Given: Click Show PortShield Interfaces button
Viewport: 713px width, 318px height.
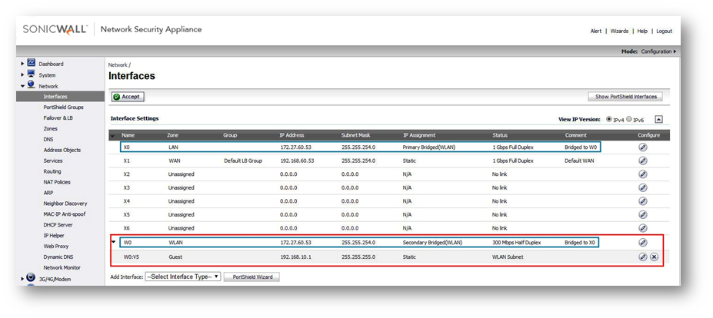Looking at the screenshot, I should 625,97.
